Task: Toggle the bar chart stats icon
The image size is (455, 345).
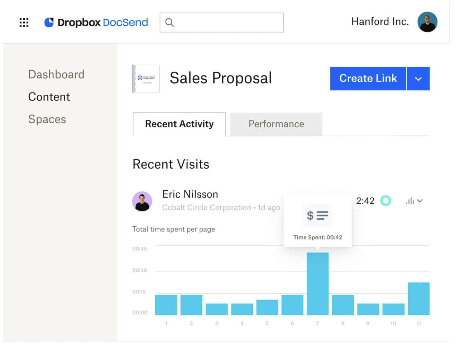Action: (x=410, y=201)
